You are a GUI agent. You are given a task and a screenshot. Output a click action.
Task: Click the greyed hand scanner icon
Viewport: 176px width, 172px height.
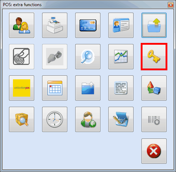click(x=55, y=57)
